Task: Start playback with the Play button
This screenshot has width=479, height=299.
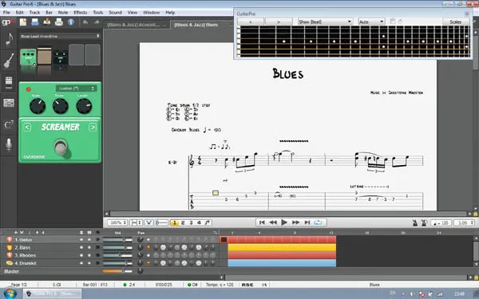Action: point(284,222)
